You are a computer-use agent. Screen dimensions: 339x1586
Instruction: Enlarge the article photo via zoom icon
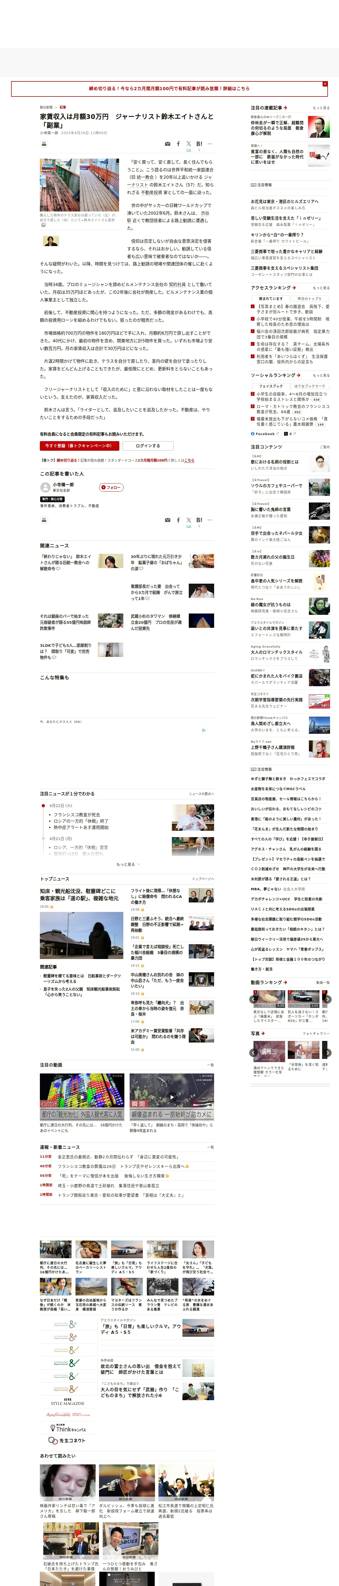[x=43, y=225]
